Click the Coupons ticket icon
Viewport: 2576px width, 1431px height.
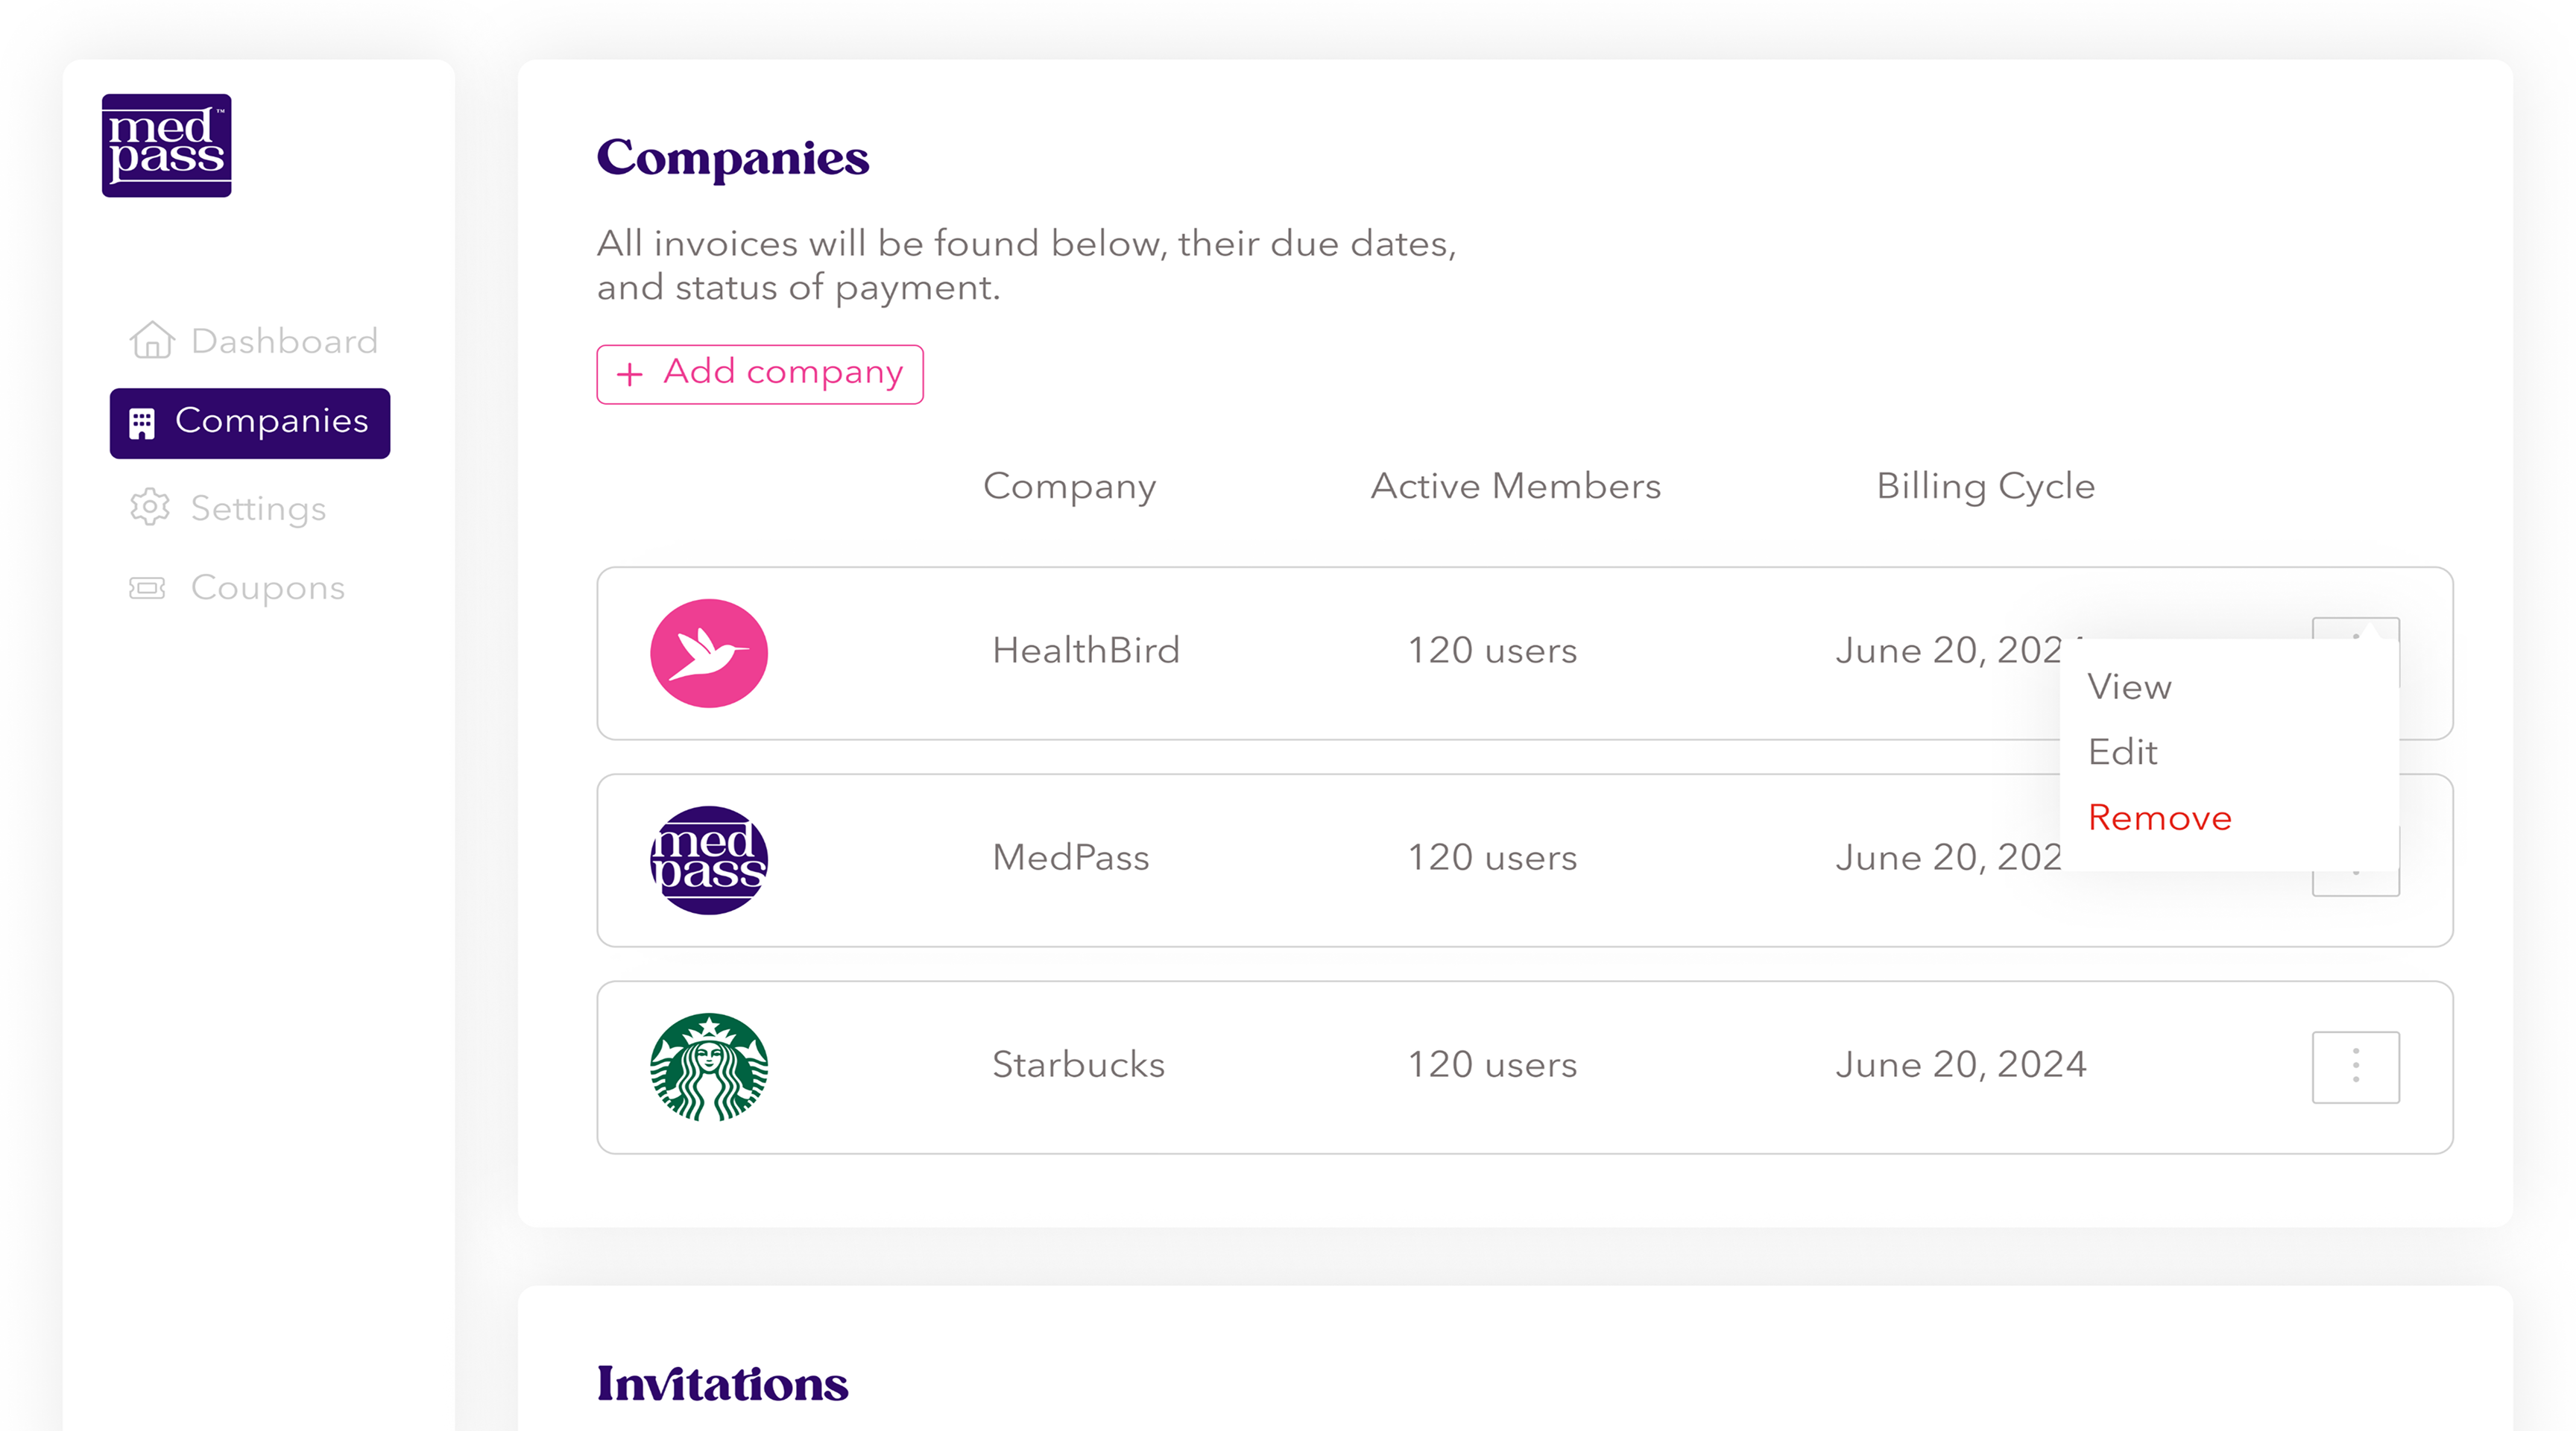click(x=148, y=588)
